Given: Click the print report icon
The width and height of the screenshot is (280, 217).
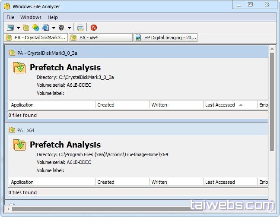Looking at the screenshot, I should pyautogui.click(x=80, y=28).
